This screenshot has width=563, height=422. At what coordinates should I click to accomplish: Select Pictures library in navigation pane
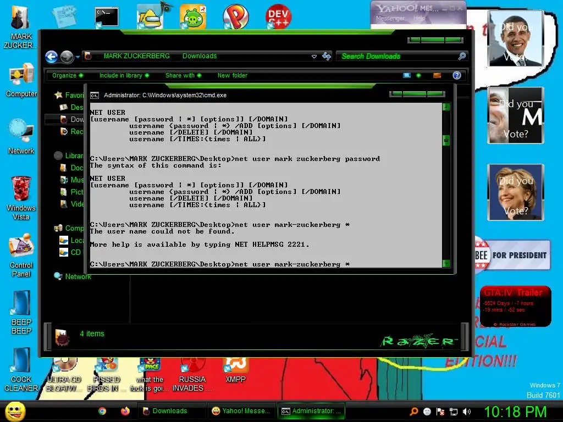tap(72, 192)
